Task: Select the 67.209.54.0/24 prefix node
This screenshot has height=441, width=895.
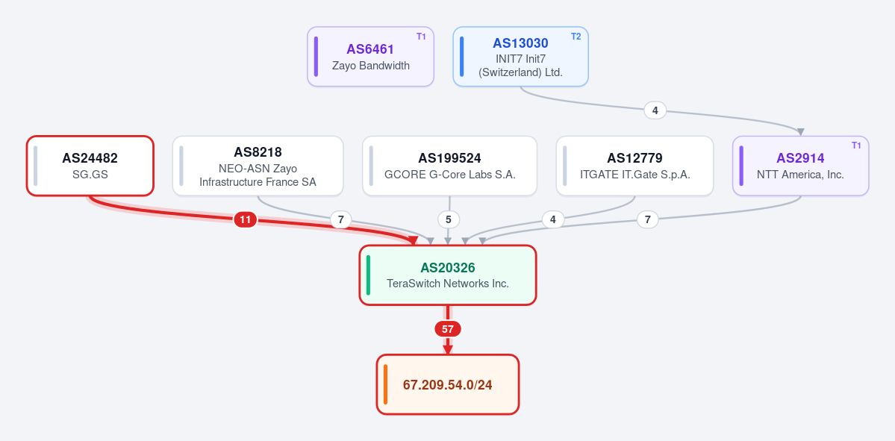Action: [x=448, y=384]
